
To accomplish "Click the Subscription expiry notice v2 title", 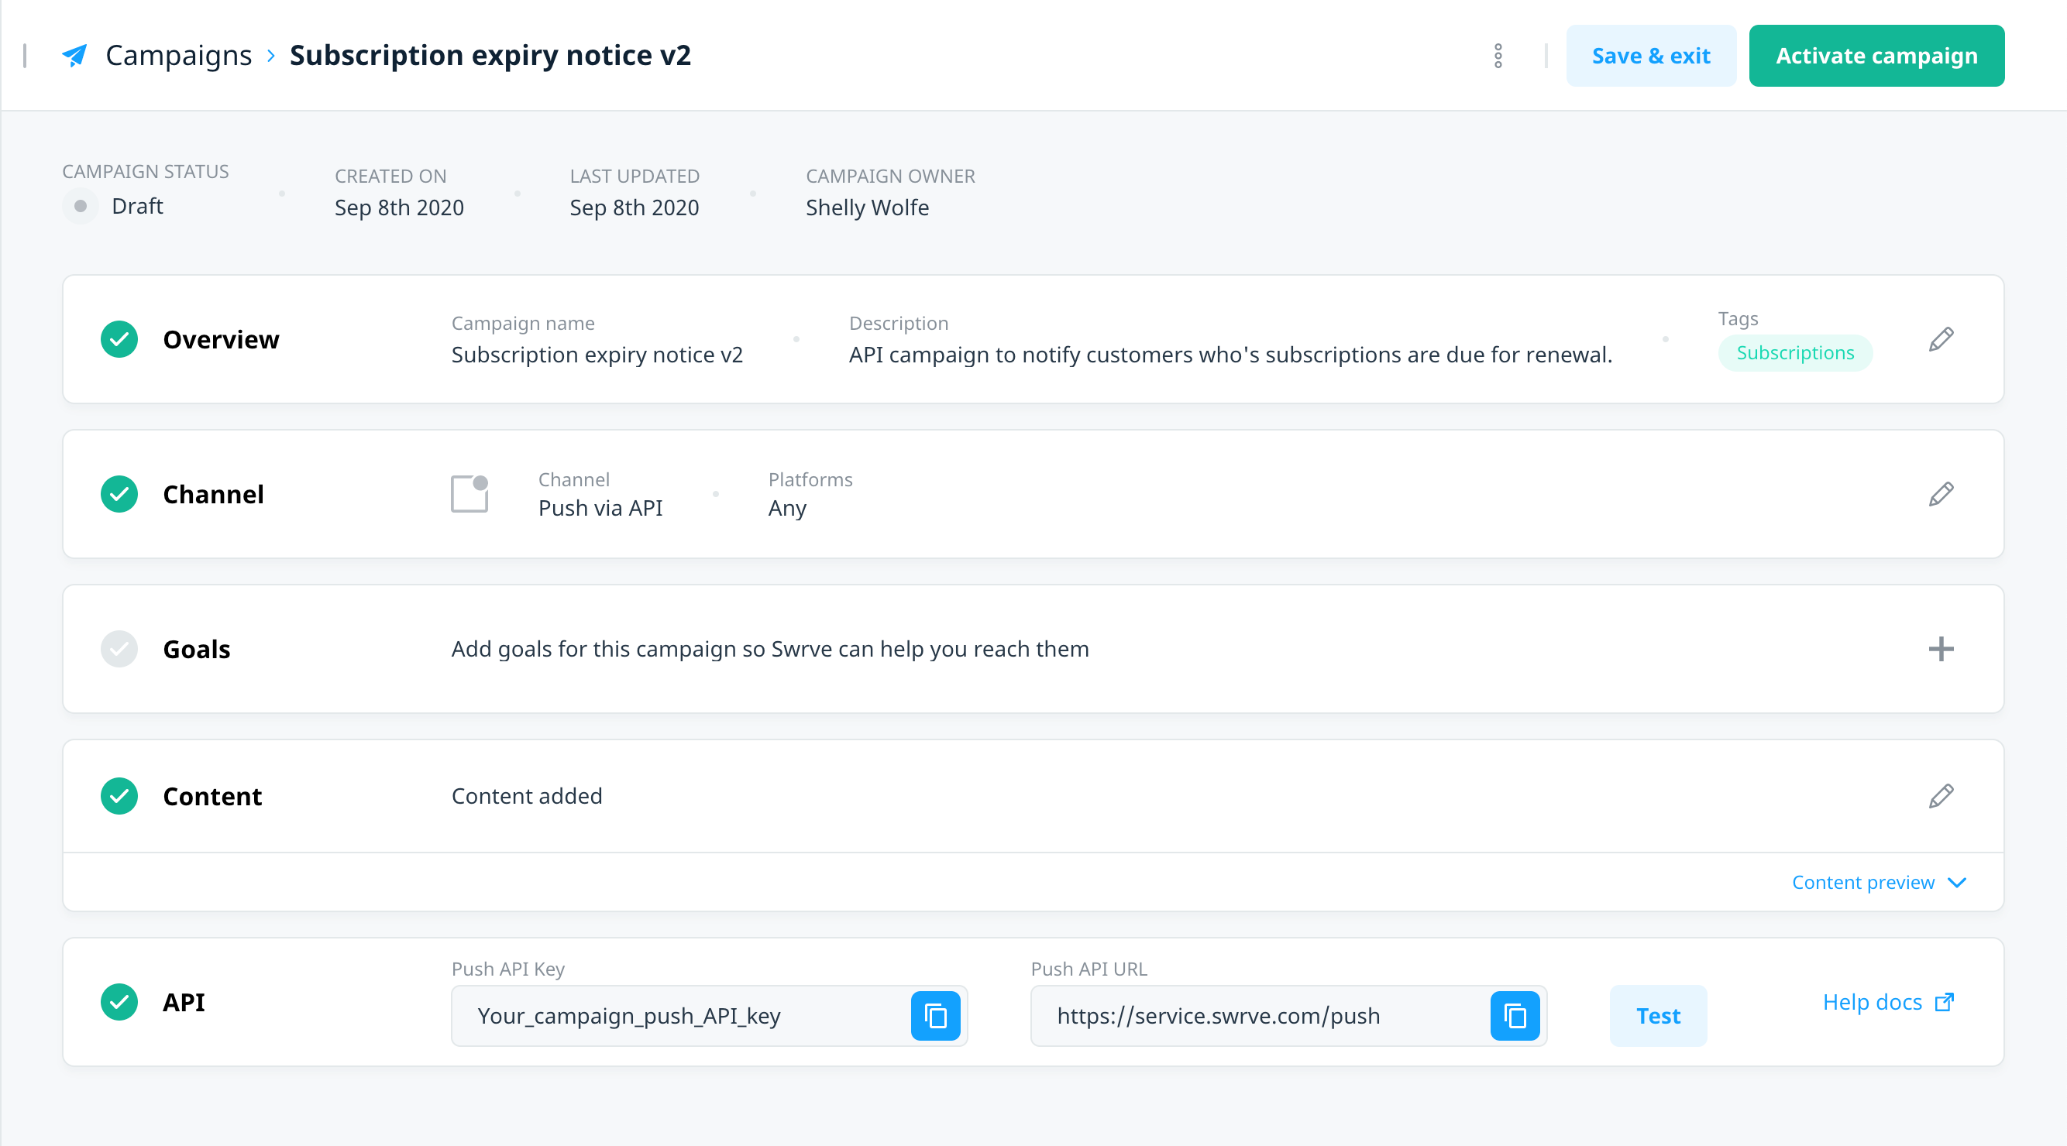I will pos(490,55).
